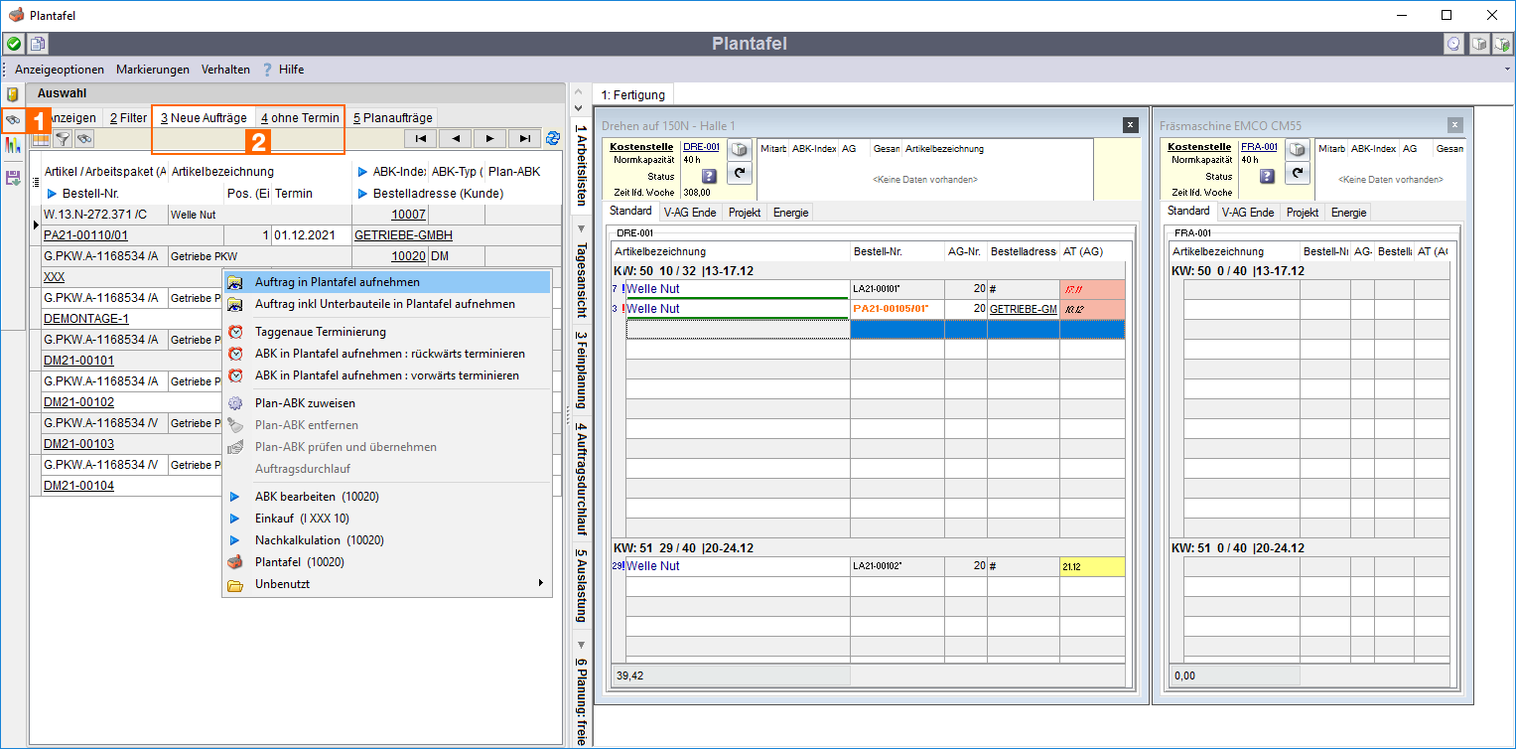Switch to the 2 Filter tab
Image resolution: width=1516 pixels, height=749 pixels.
coord(128,117)
